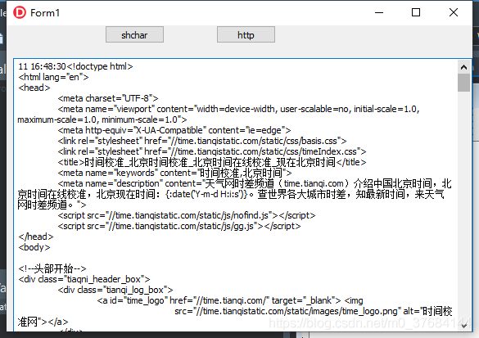Click the line '<html lang="en">'

[53, 77]
